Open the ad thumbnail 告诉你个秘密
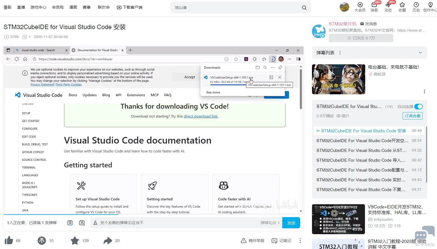Viewport: 437px width, 249px height. pyautogui.click(x=339, y=79)
